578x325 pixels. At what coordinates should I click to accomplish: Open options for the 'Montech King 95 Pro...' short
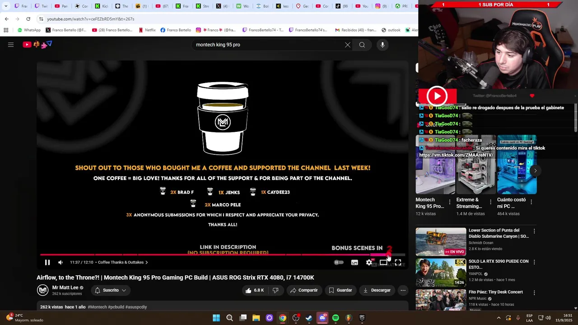(x=449, y=202)
